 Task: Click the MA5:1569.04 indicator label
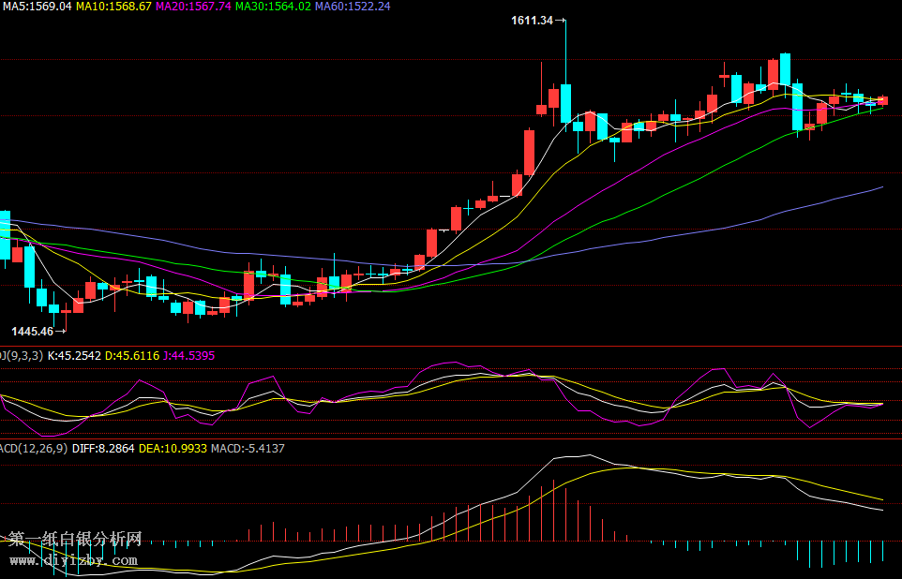pyautogui.click(x=36, y=7)
